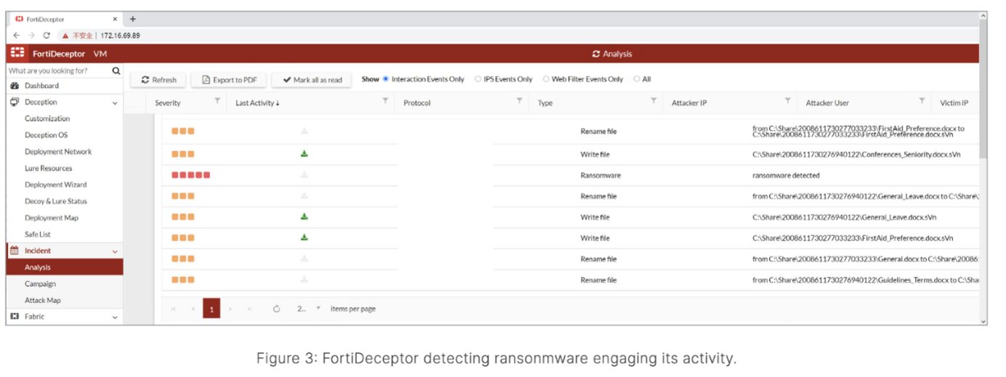Click the greyed download icon in the Ransomware row
Viewport: 1006px width, 377px height.
[x=305, y=175]
